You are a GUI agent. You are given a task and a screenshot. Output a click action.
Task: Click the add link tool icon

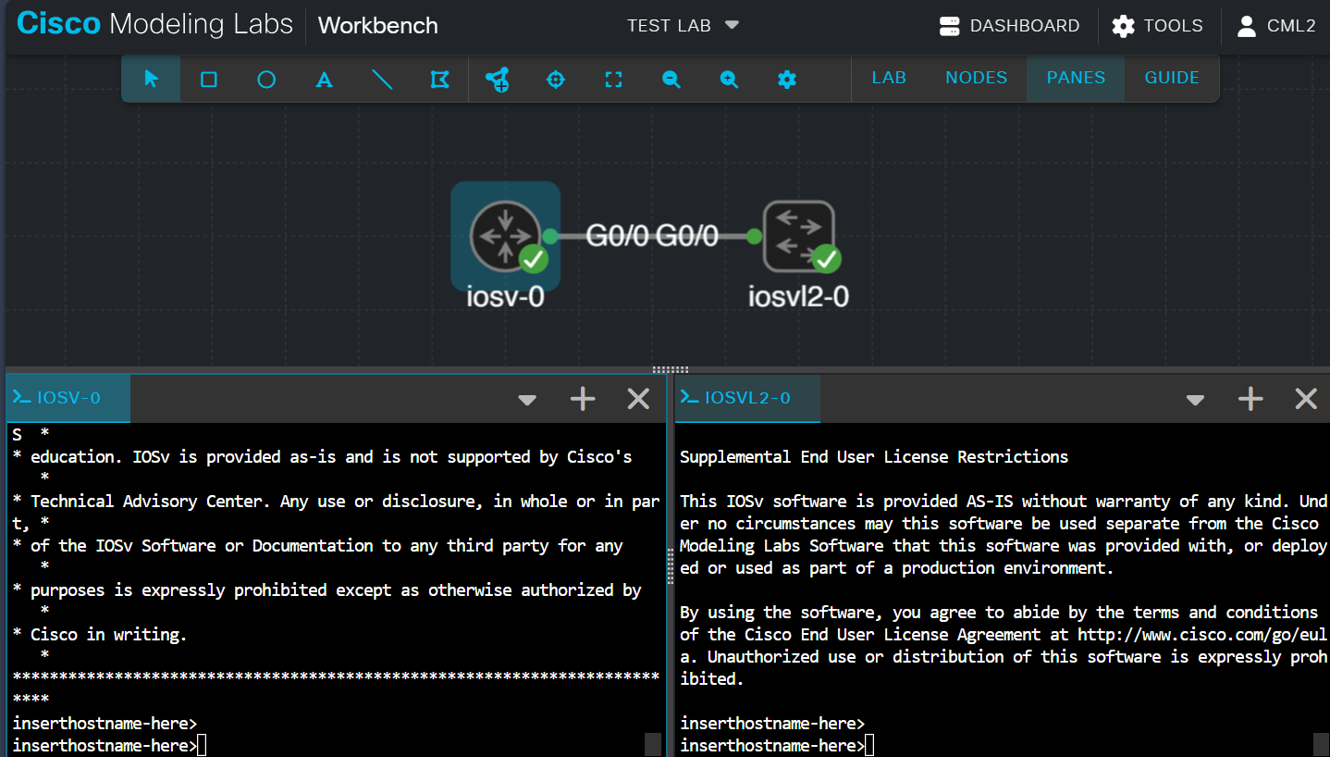[498, 80]
